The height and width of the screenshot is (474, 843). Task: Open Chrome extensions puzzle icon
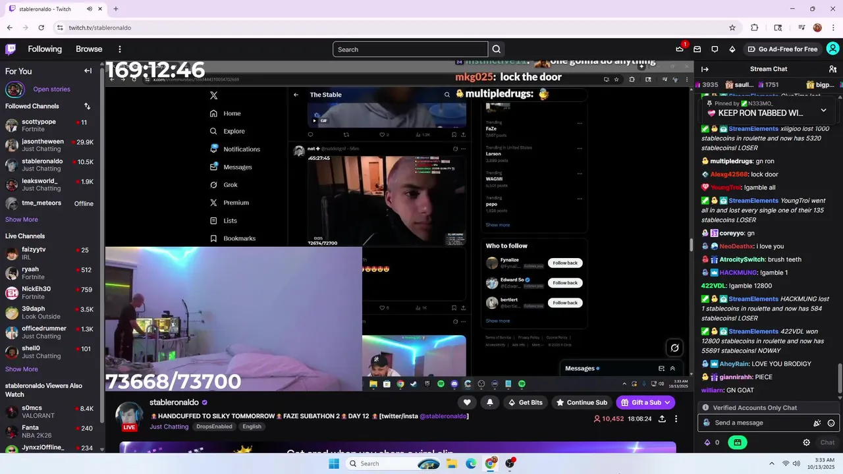tap(755, 28)
